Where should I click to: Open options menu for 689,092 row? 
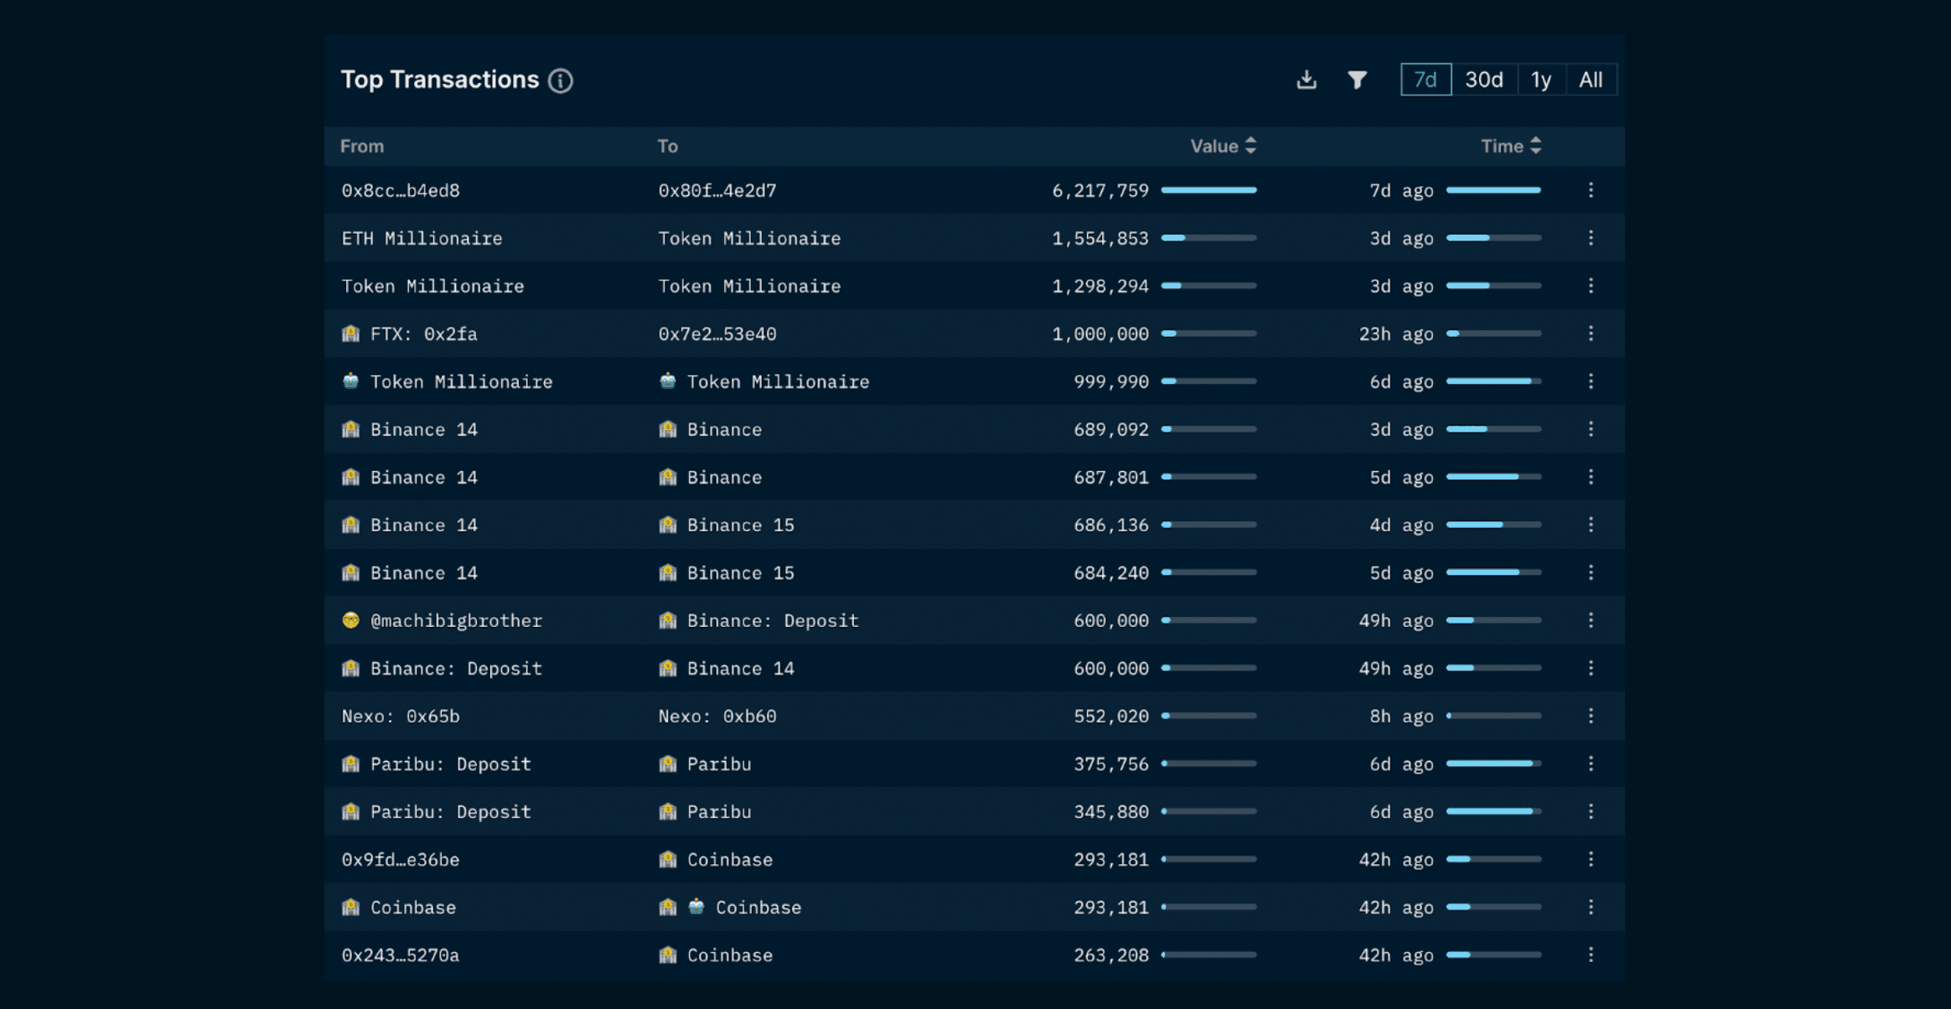[1591, 429]
